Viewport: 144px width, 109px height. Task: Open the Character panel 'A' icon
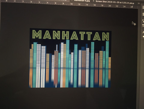click(x=143, y=32)
